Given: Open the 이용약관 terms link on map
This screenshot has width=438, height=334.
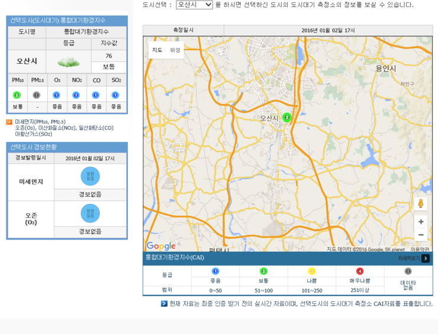Looking at the screenshot, I should [420, 249].
